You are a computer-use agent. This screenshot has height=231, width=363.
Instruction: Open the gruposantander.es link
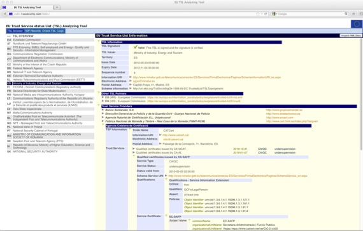point(284,110)
